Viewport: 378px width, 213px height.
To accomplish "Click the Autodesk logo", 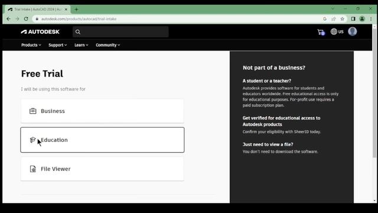I will pyautogui.click(x=40, y=31).
